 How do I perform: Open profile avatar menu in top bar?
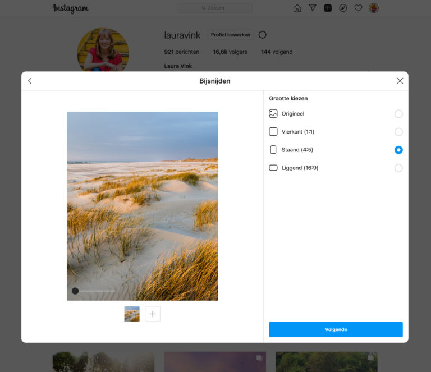[x=373, y=8]
